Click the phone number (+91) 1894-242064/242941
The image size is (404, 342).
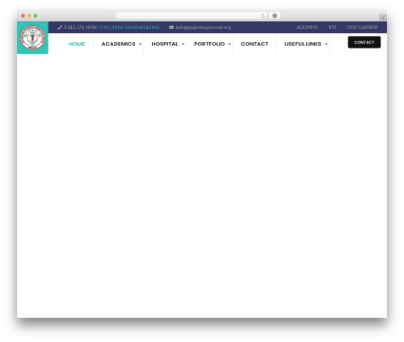pyautogui.click(x=129, y=27)
